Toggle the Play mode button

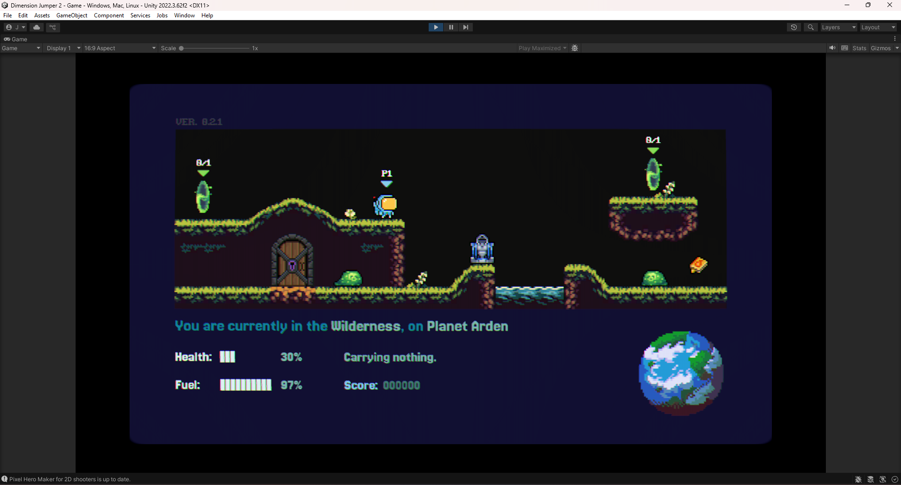[436, 27]
